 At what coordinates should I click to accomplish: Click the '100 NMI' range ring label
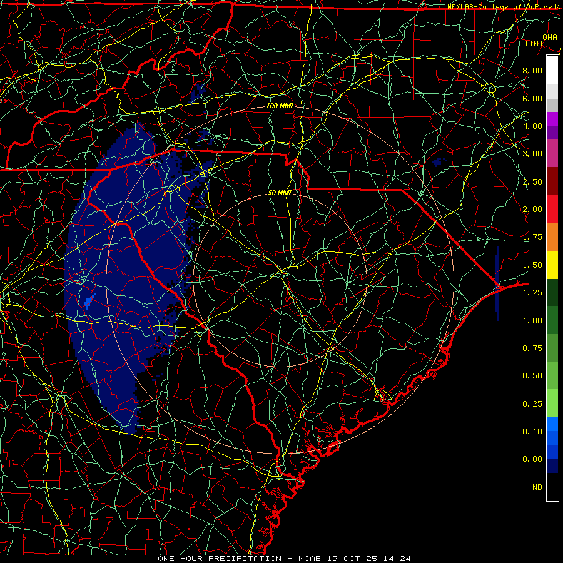(280, 106)
